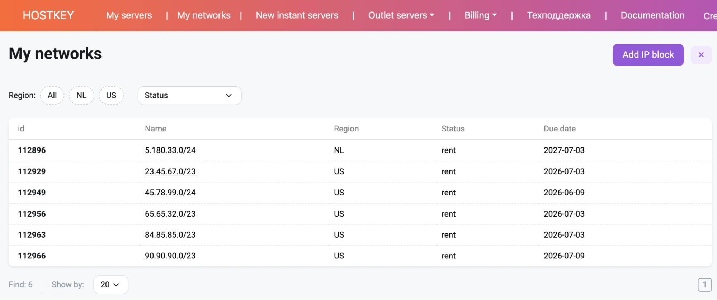Click the HOSTKEY logo

48,15
